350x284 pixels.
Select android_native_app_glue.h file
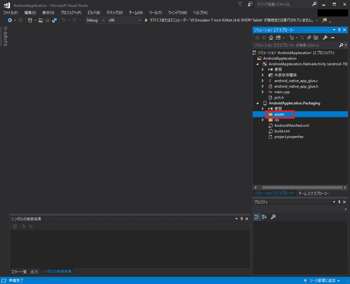click(296, 86)
